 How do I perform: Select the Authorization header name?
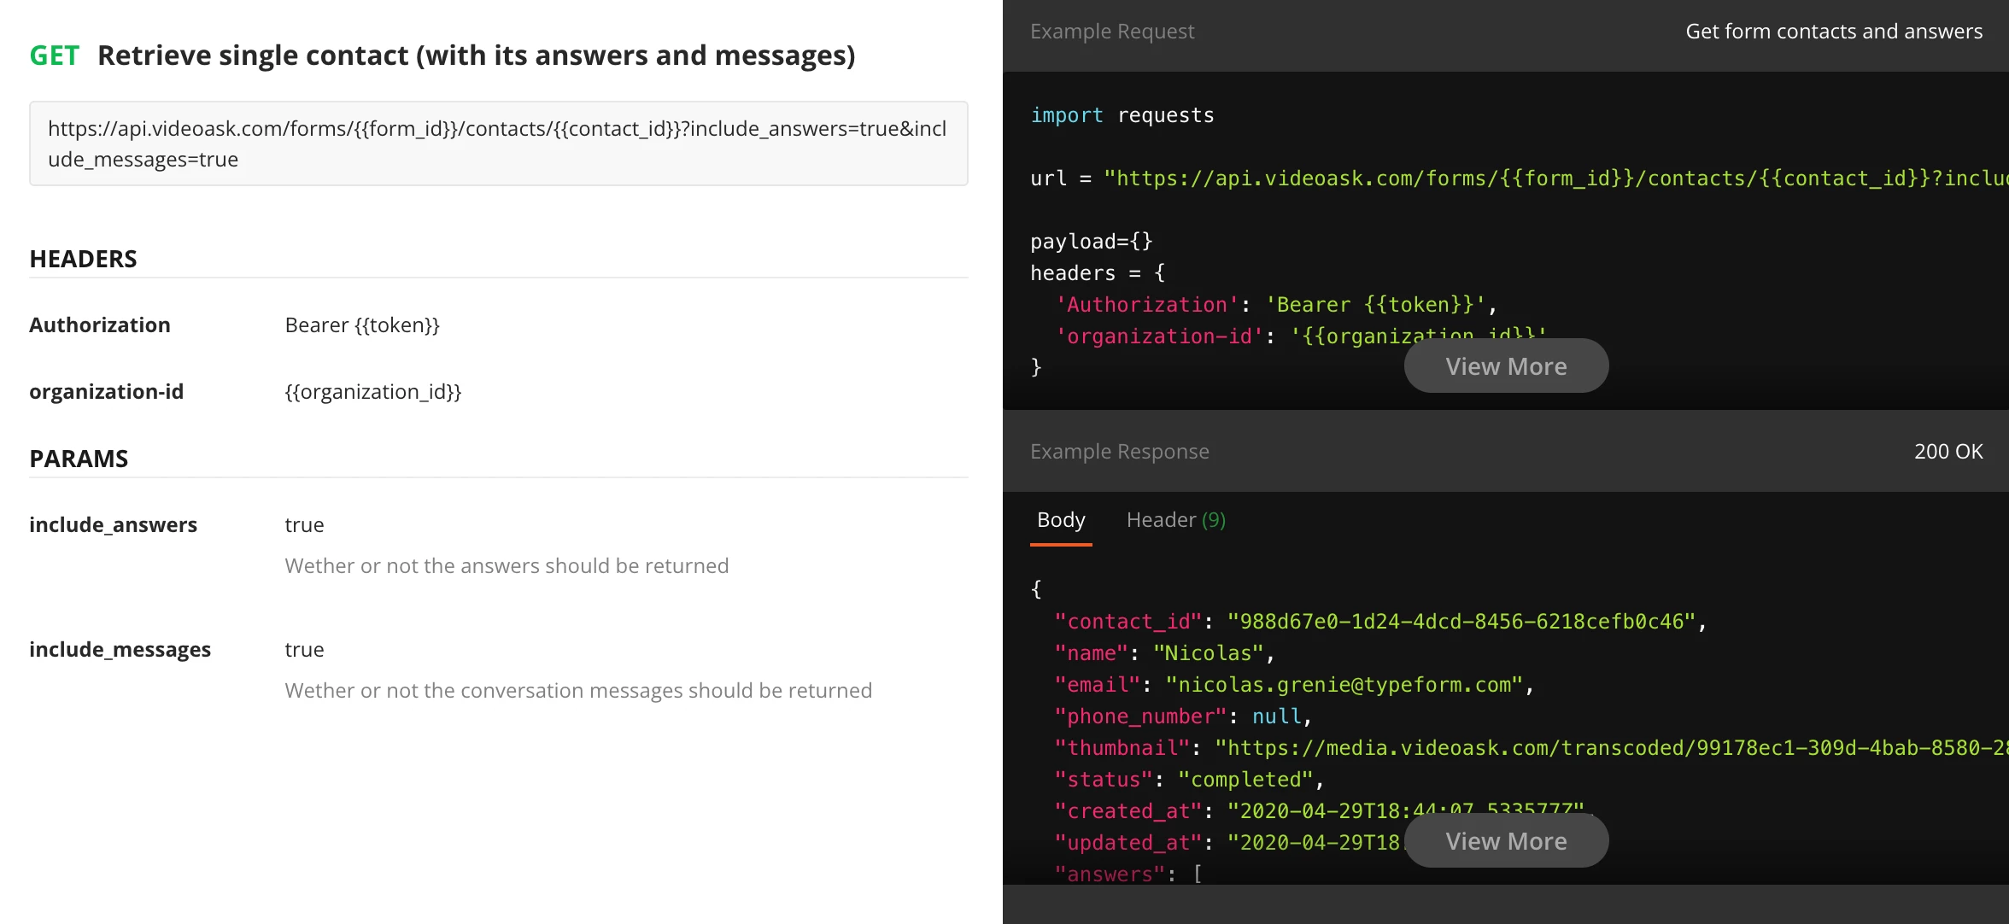click(100, 325)
